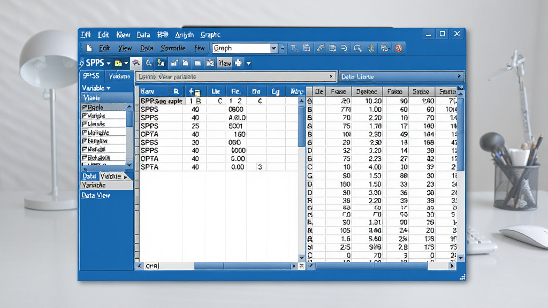
Task: Open the yellow folder icon beside SPPS
Action: click(x=118, y=63)
